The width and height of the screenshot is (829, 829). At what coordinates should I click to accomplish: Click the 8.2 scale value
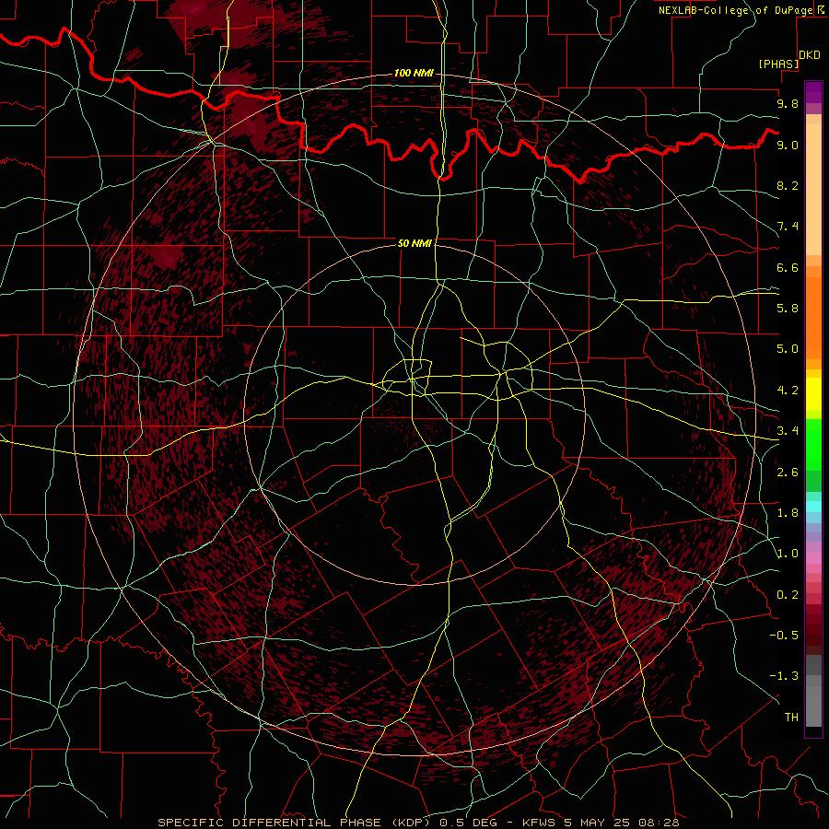click(x=788, y=185)
